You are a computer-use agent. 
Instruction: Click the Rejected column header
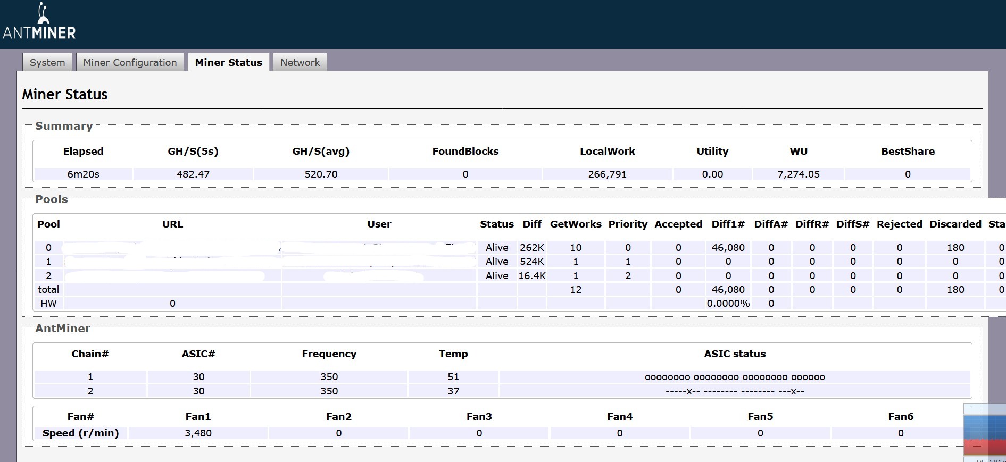point(900,224)
